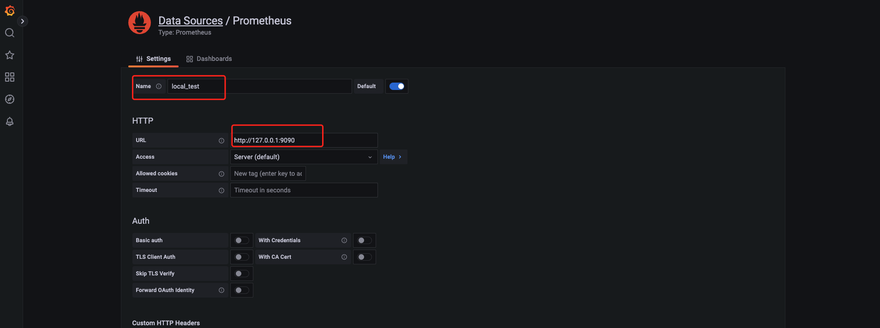Switch to the Dashboards tab
The image size is (880, 328).
pyautogui.click(x=209, y=59)
